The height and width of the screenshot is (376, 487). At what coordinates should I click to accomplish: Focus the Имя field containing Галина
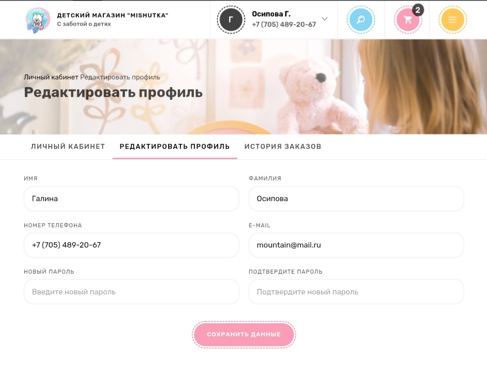(131, 198)
